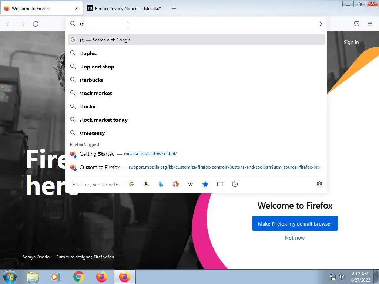The height and width of the screenshot is (284, 379).
Task: Close the Firefox Privacy Notice tab
Action: pos(160,8)
